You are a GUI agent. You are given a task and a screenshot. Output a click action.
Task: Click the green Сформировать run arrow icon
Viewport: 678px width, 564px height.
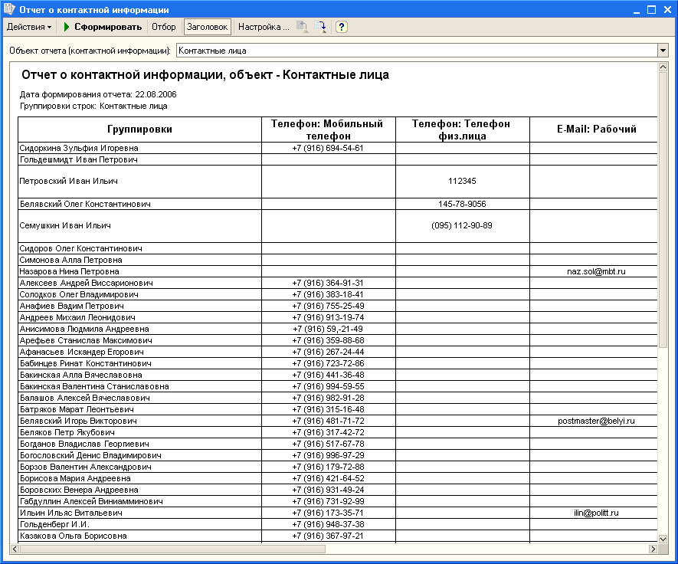pyautogui.click(x=67, y=27)
